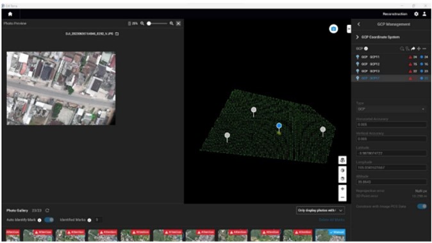Open the GCP Type dropdown
This screenshot has height=243, width=432.
click(391, 109)
